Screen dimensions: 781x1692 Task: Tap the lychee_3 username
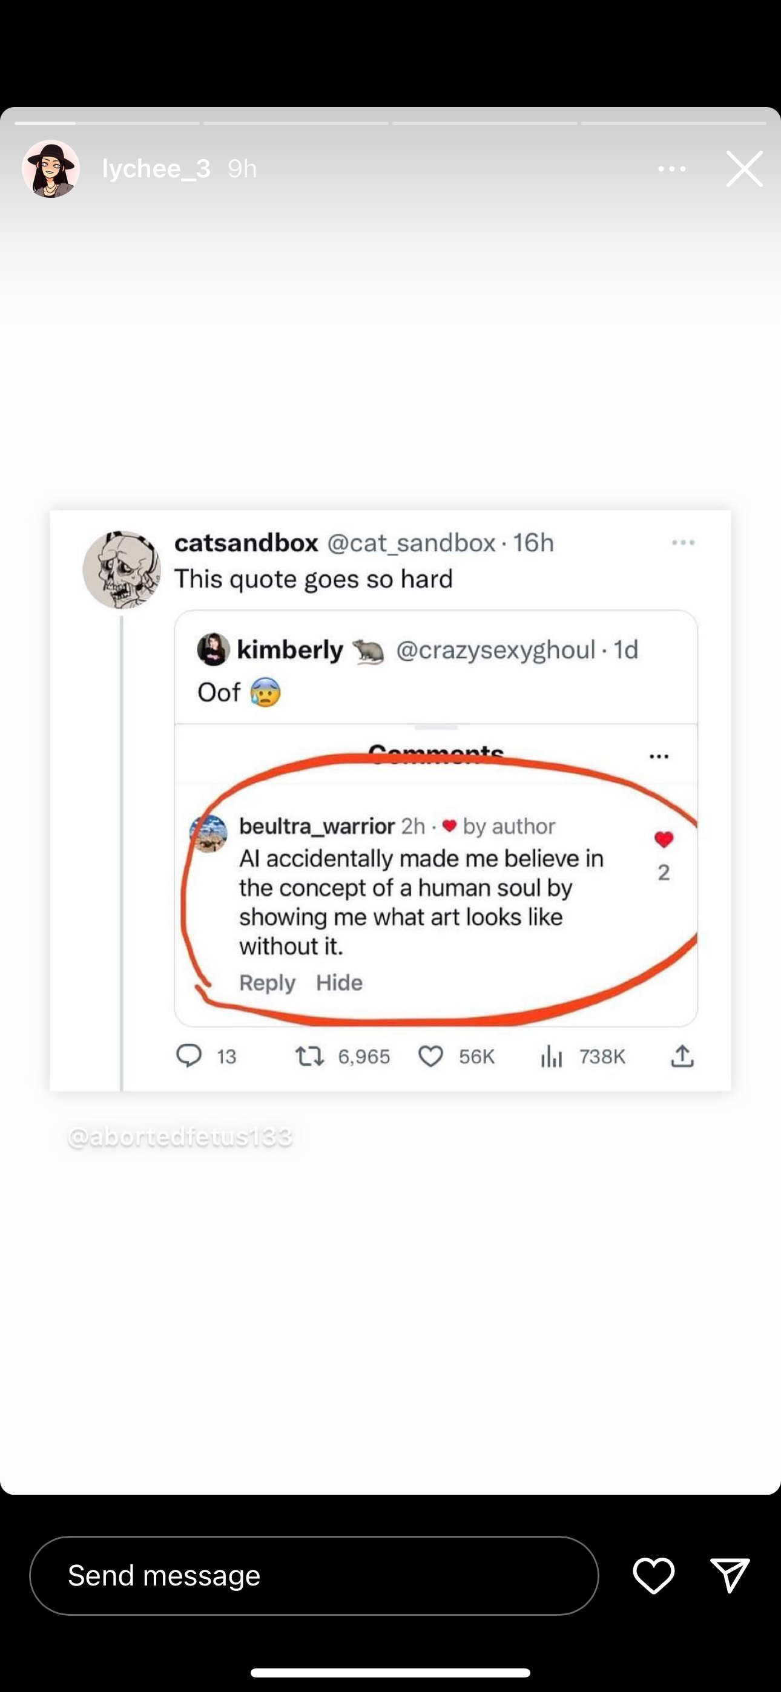156,169
